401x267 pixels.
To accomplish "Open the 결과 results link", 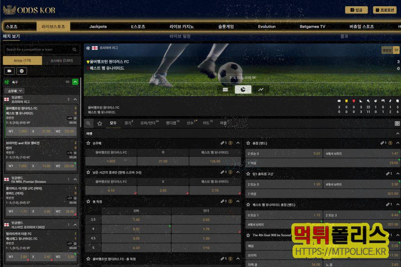I will click(x=344, y=36).
